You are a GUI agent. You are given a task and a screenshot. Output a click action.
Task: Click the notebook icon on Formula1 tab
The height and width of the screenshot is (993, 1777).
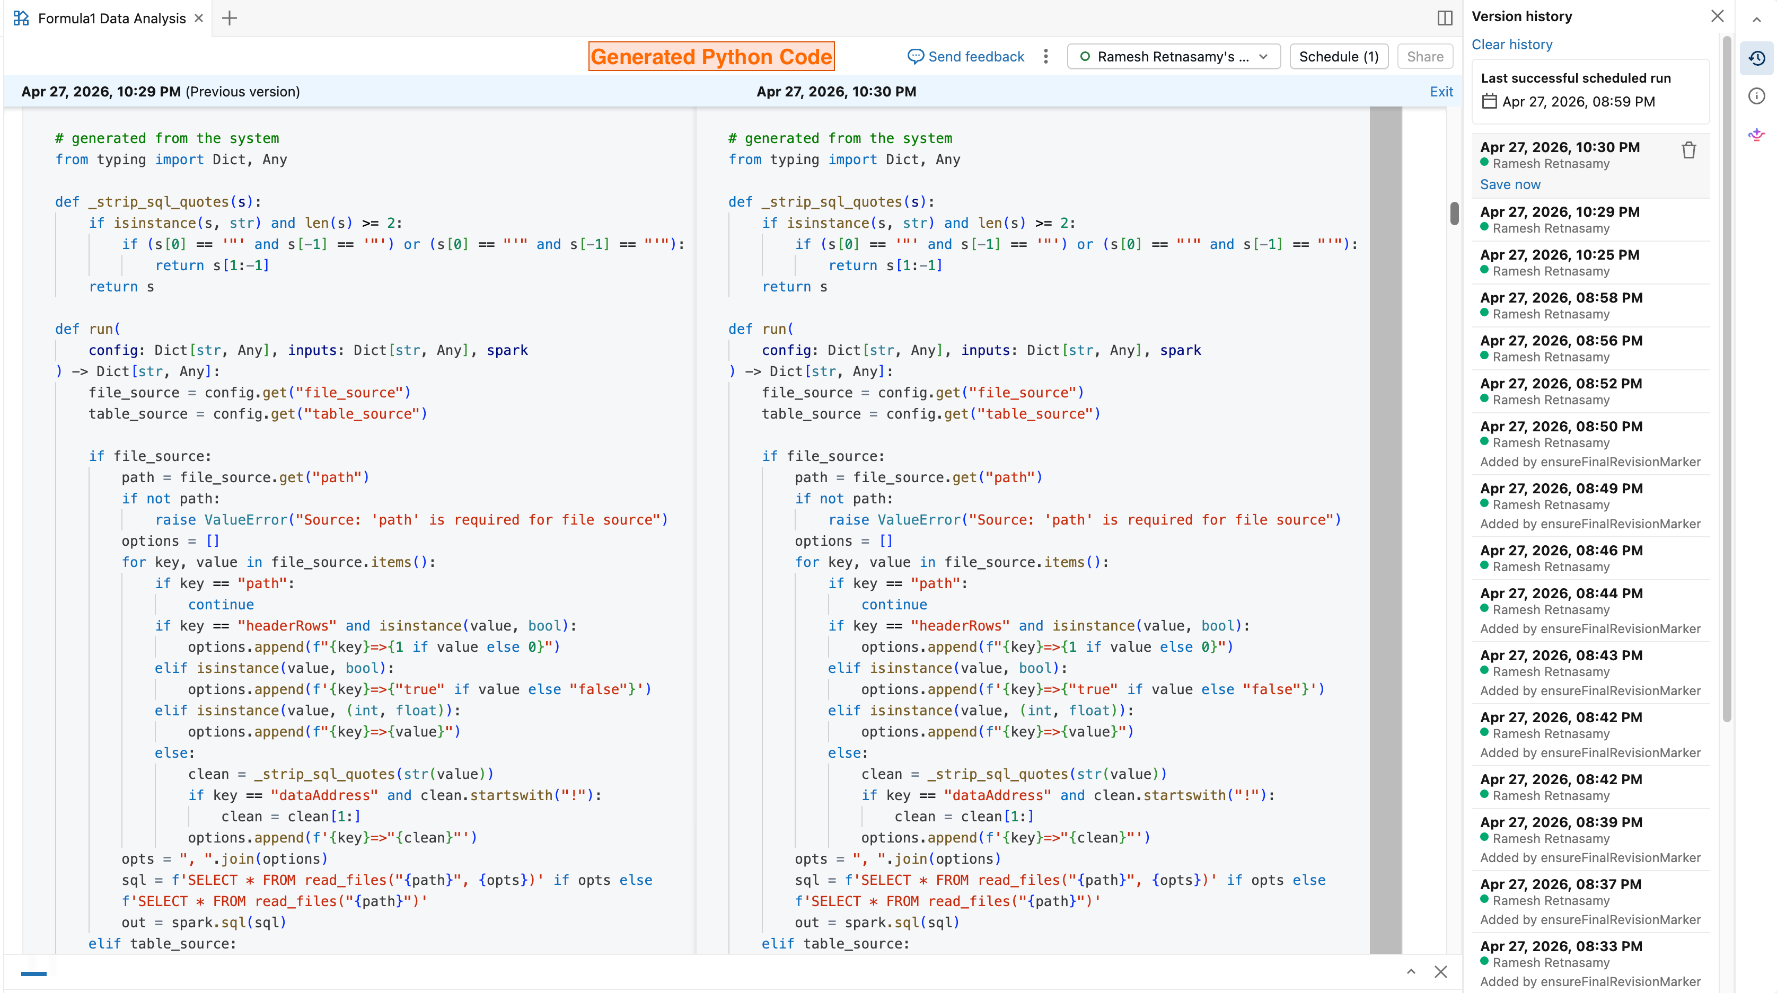click(21, 19)
